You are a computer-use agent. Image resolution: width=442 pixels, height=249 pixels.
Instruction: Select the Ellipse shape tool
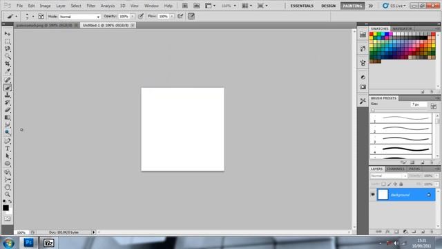[x=8, y=163]
